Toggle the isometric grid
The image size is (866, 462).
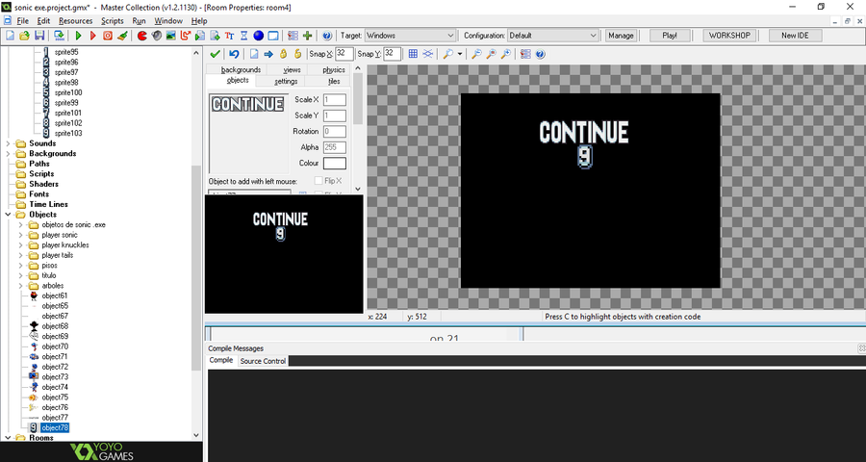[x=427, y=54]
